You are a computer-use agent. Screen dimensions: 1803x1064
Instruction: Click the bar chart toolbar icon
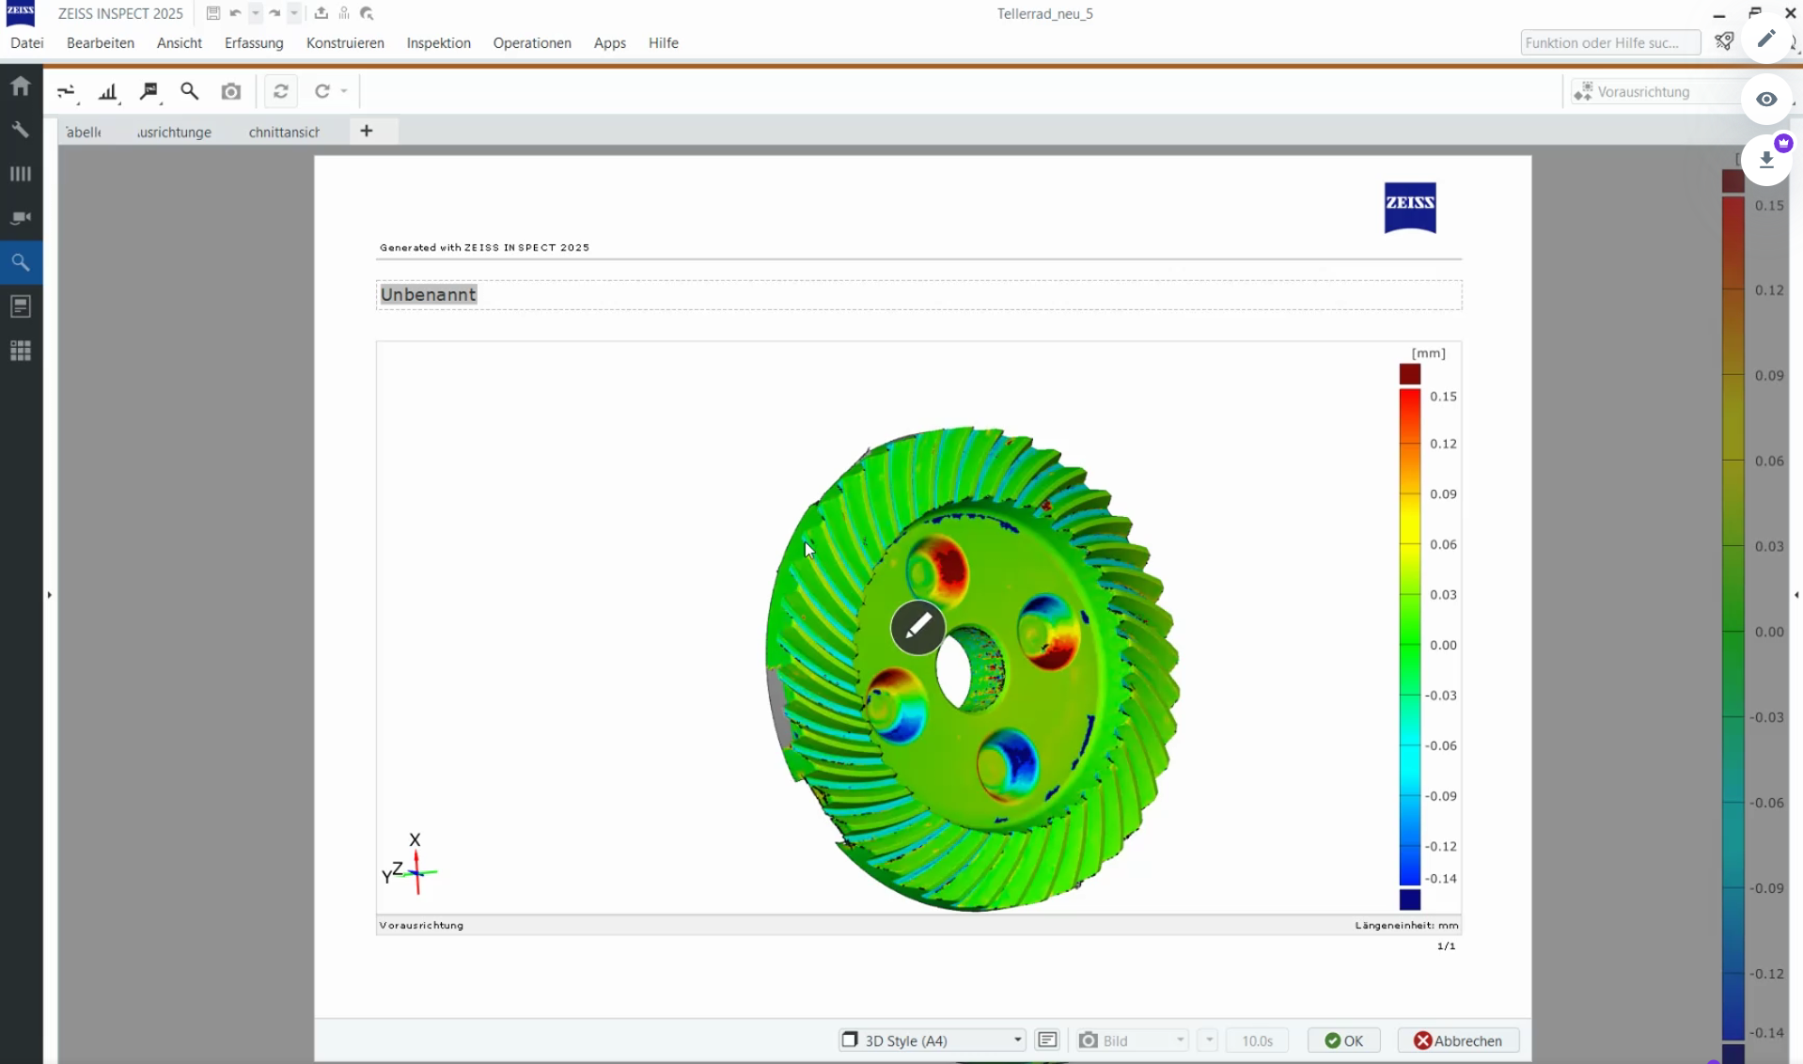(x=109, y=91)
